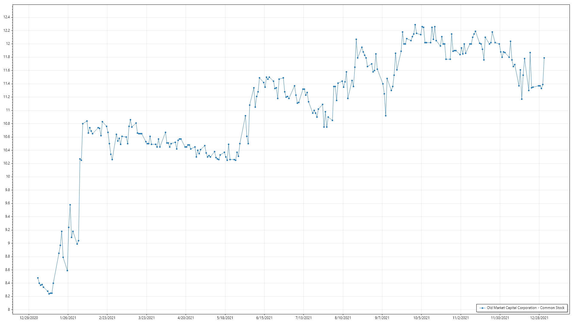Click the legend line marker icon
Viewport: 574px width, 323px height.
pyautogui.click(x=482, y=308)
